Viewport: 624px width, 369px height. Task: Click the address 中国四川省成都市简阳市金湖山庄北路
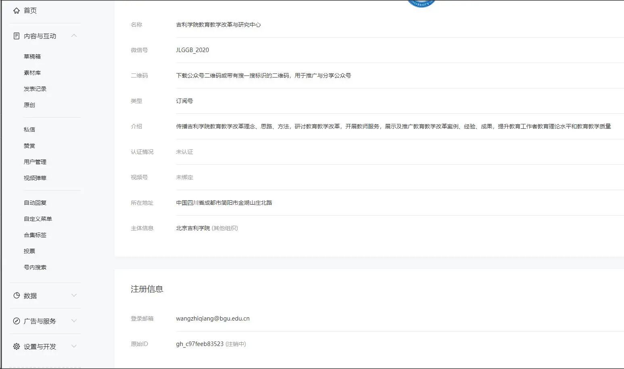(224, 203)
